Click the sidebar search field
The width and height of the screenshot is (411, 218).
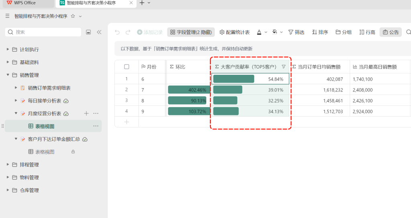(x=43, y=32)
